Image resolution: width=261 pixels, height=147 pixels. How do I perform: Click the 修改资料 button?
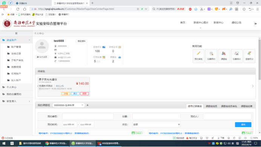pyautogui.click(x=81, y=41)
